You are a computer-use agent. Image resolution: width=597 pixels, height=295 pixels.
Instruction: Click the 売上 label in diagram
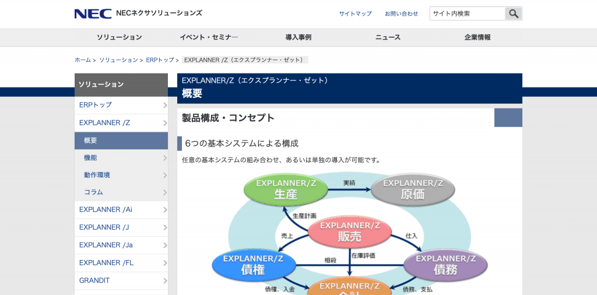(x=287, y=236)
